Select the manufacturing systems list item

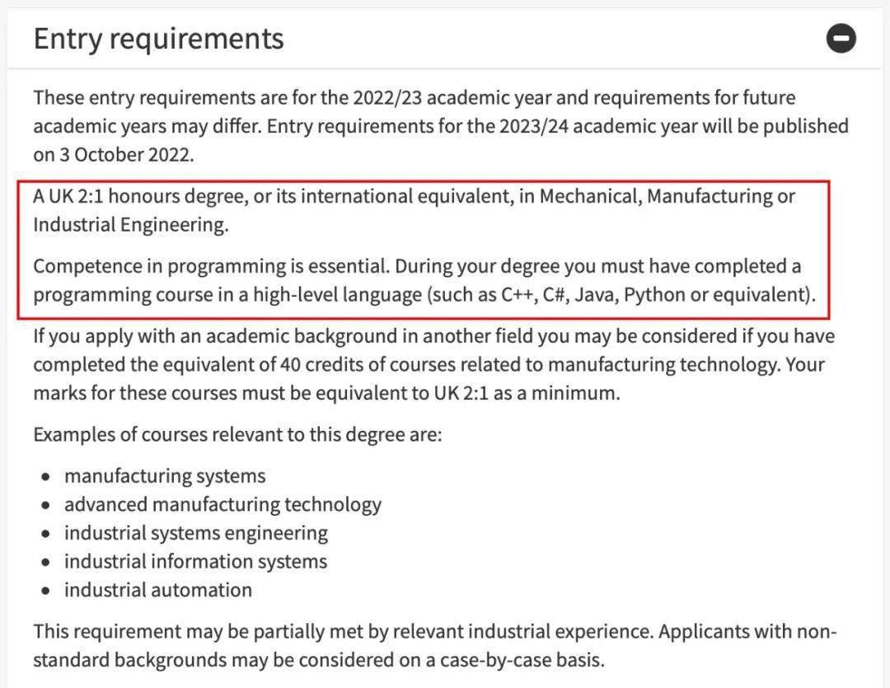pos(165,475)
